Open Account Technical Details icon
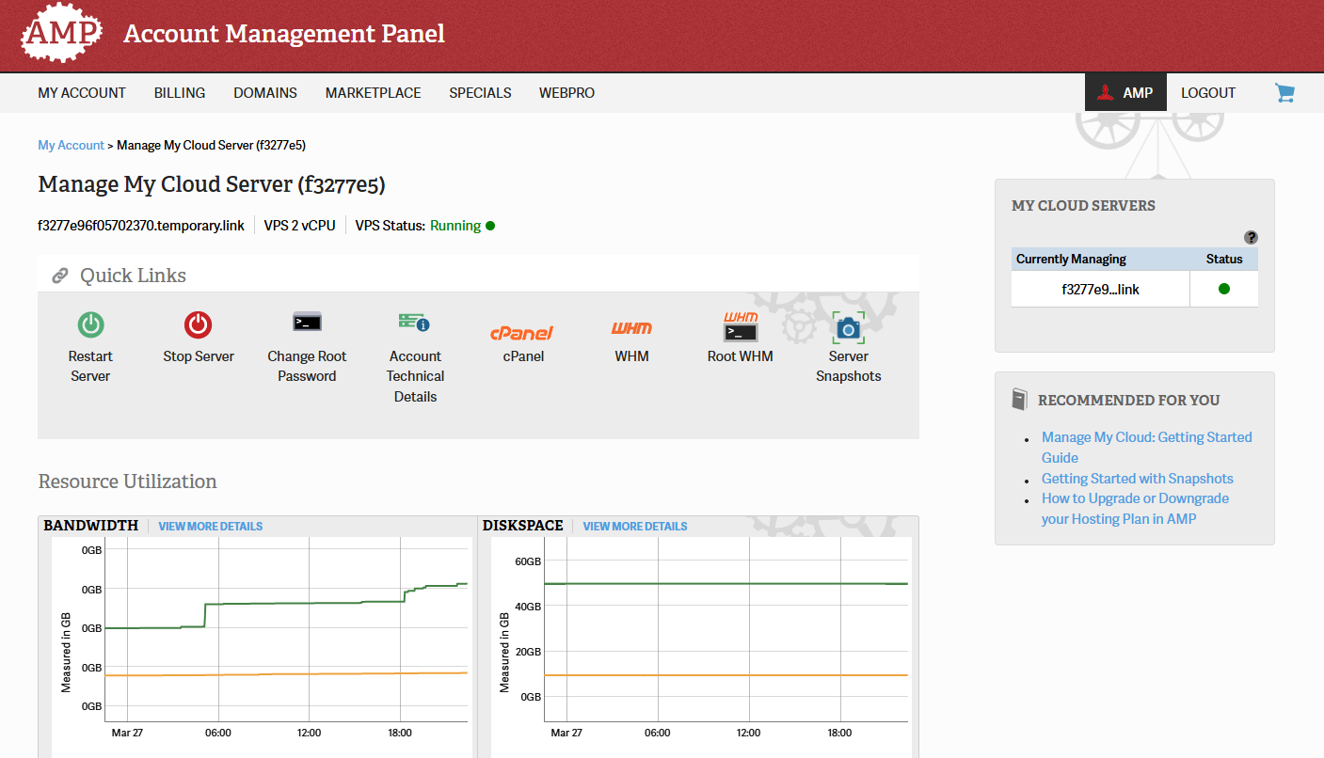 pyautogui.click(x=414, y=322)
